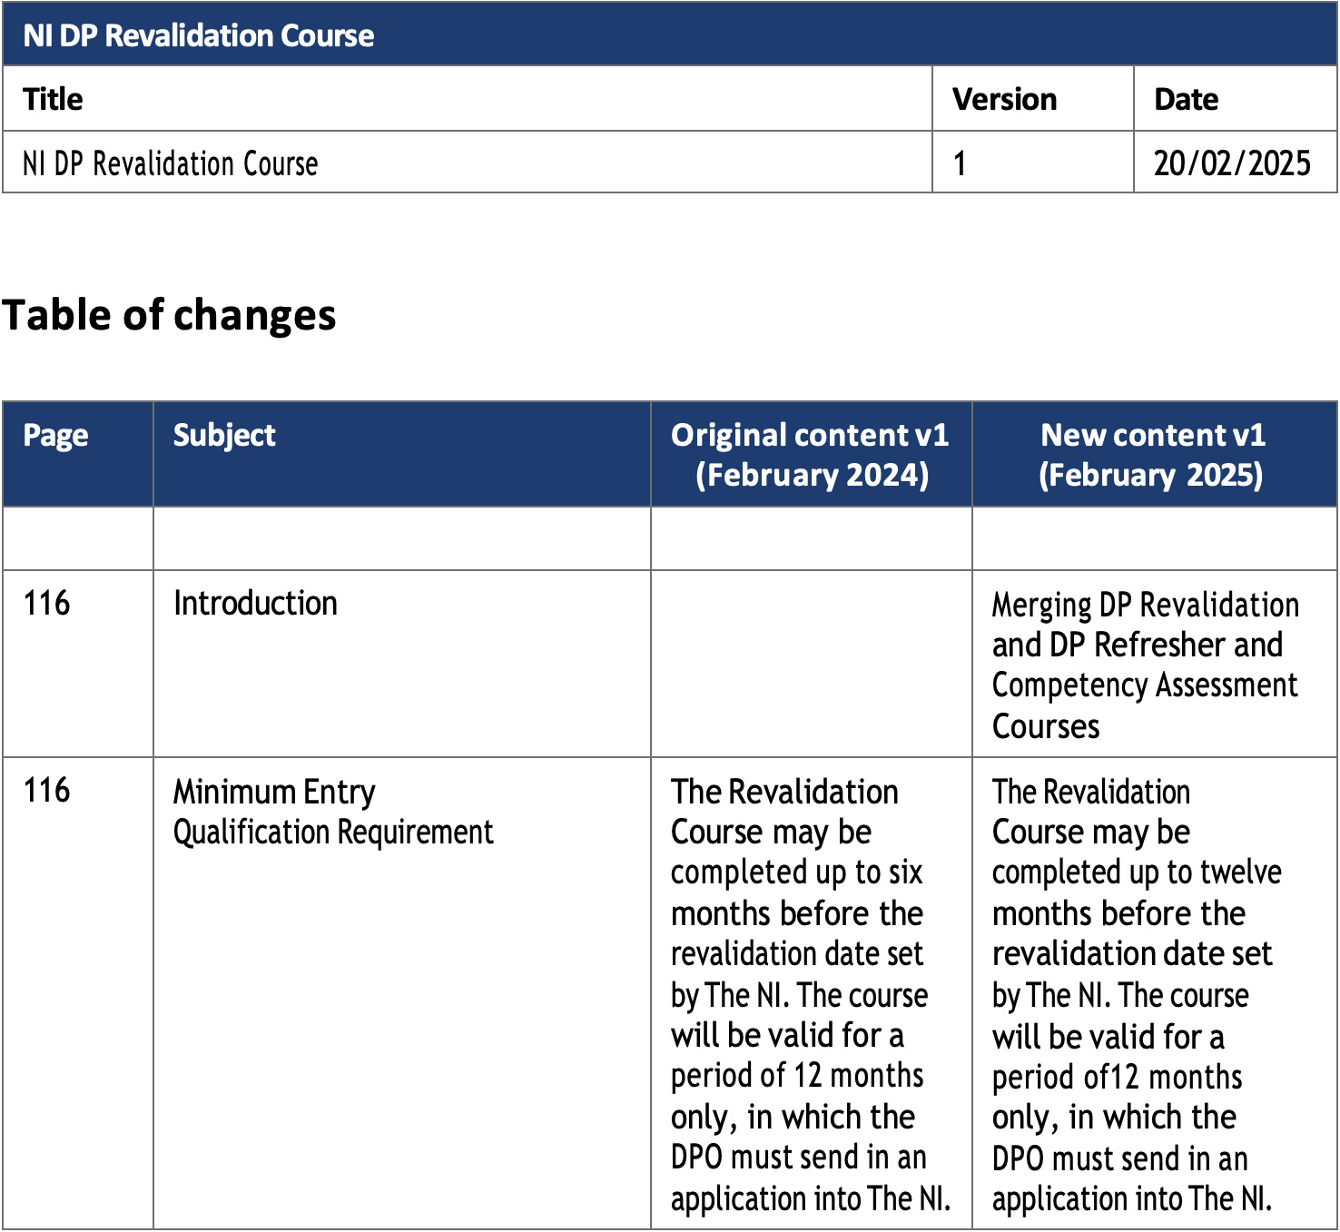
Task: Click the Subject column header
Action: pos(224,436)
